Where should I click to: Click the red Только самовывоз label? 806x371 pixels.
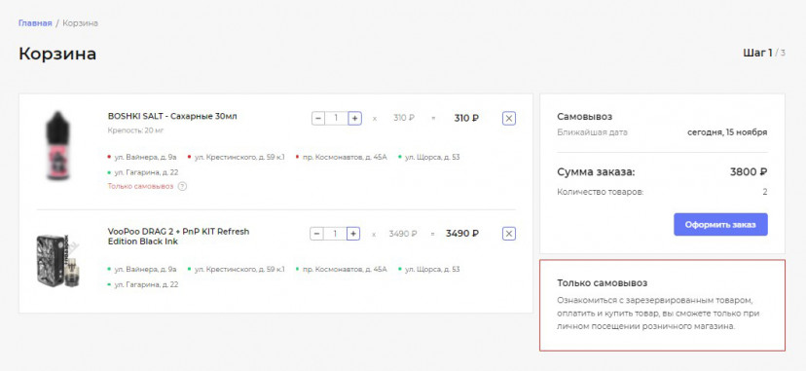pyautogui.click(x=140, y=187)
